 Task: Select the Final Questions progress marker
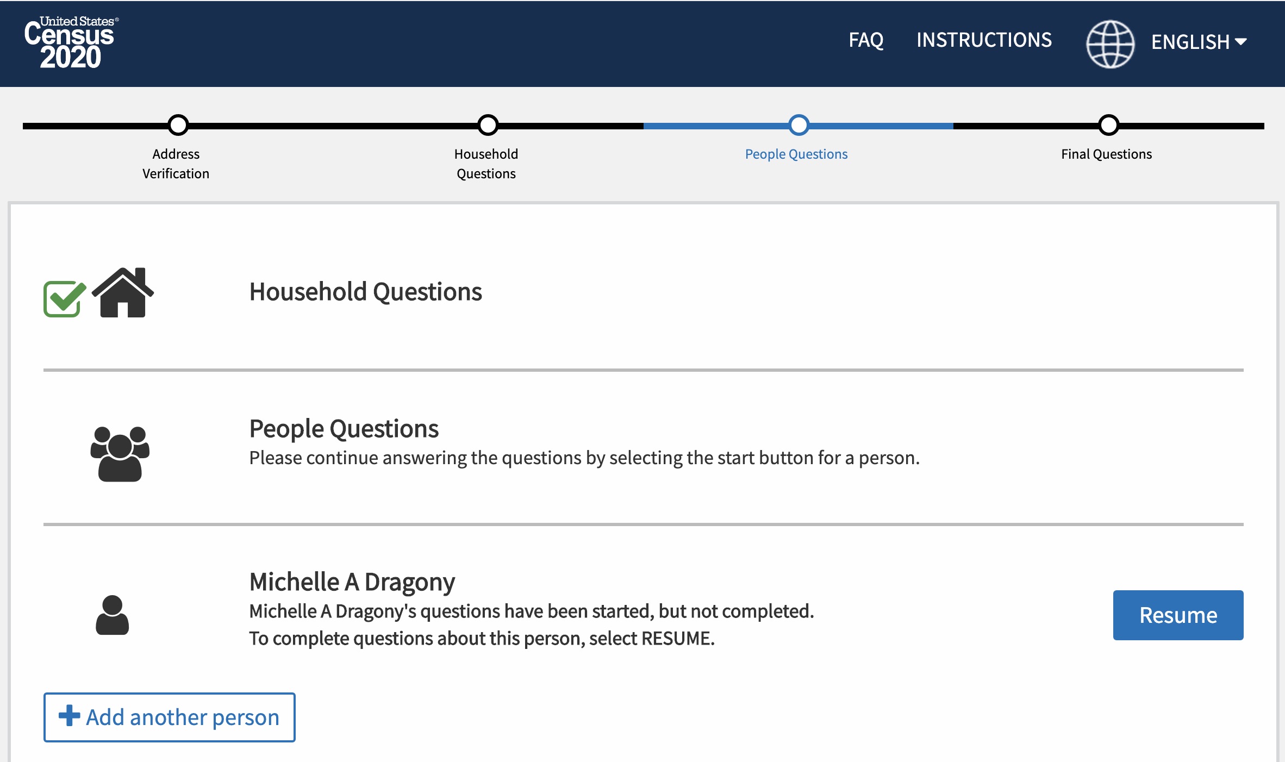coord(1108,125)
